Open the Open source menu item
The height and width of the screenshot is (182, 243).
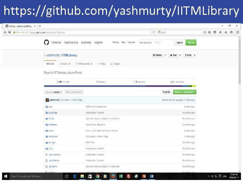71,42
